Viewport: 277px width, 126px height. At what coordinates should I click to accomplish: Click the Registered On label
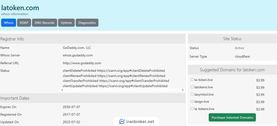click(11, 114)
